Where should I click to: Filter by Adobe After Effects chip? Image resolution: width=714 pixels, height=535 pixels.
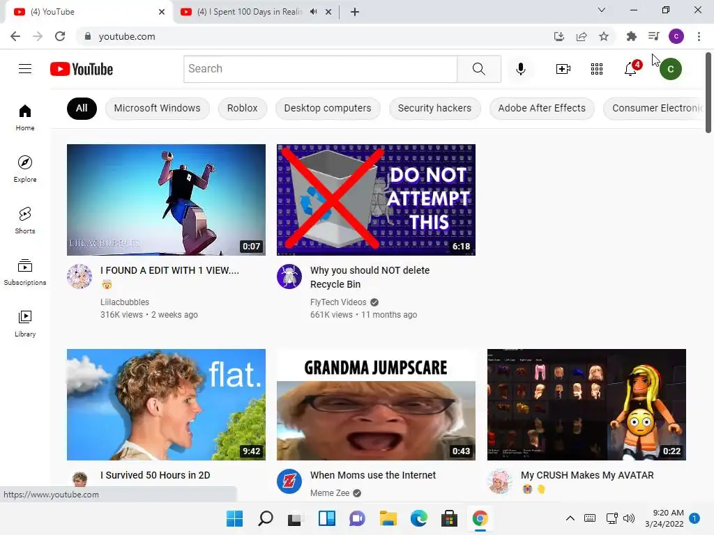[542, 108]
